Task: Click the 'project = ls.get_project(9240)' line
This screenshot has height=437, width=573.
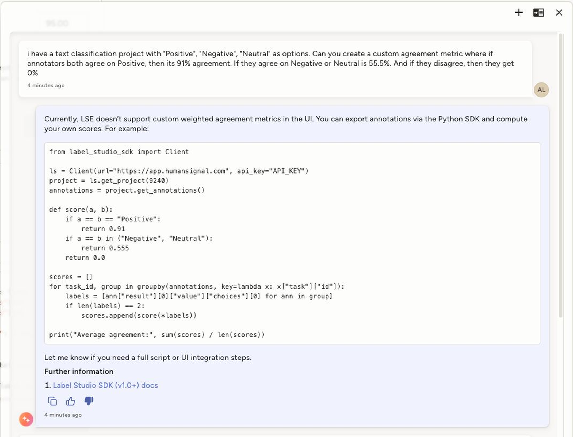Action: [x=109, y=181]
